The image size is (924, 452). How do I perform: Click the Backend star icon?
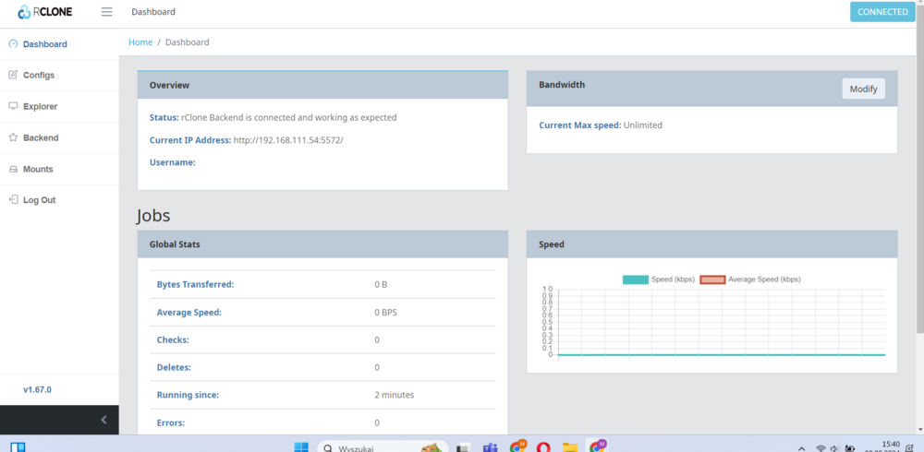pos(13,137)
